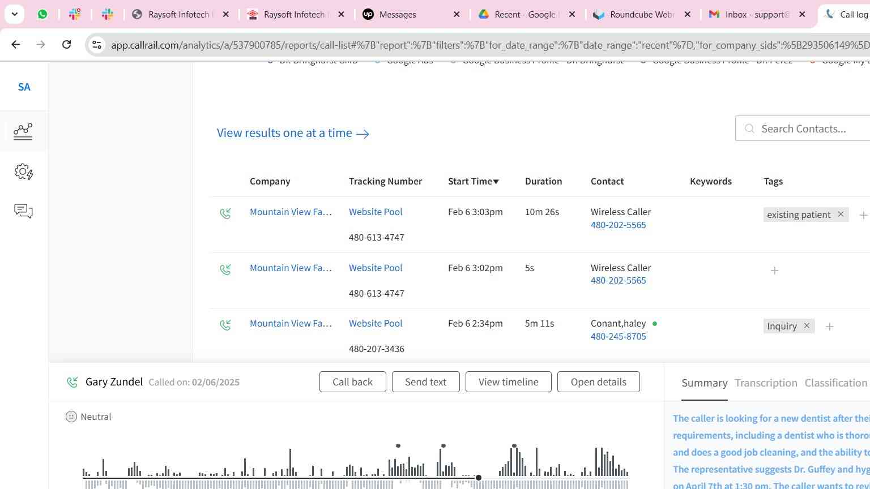Close the Roundcube Webmail tab
Viewport: 870px width, 489px height.
(x=688, y=14)
